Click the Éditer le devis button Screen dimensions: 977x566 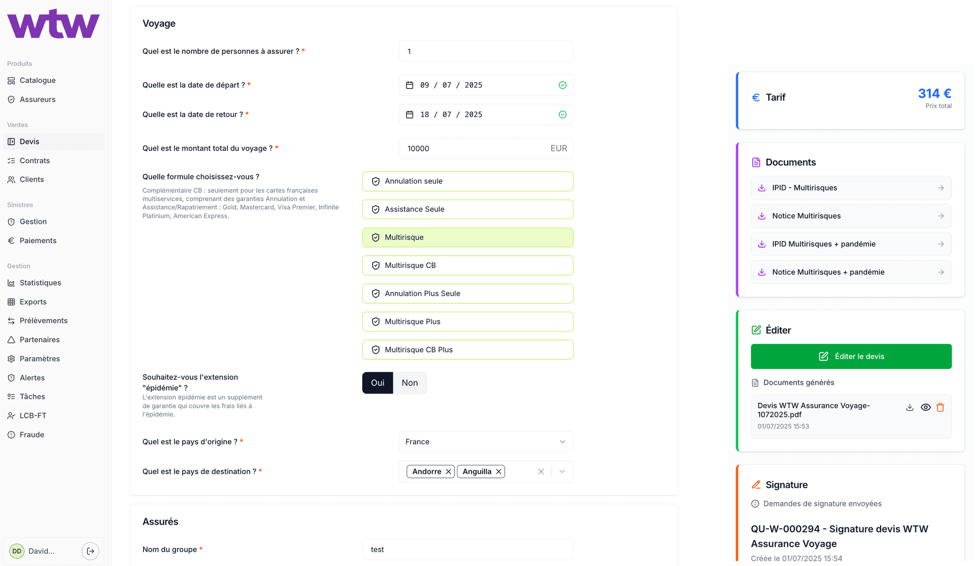(851, 356)
